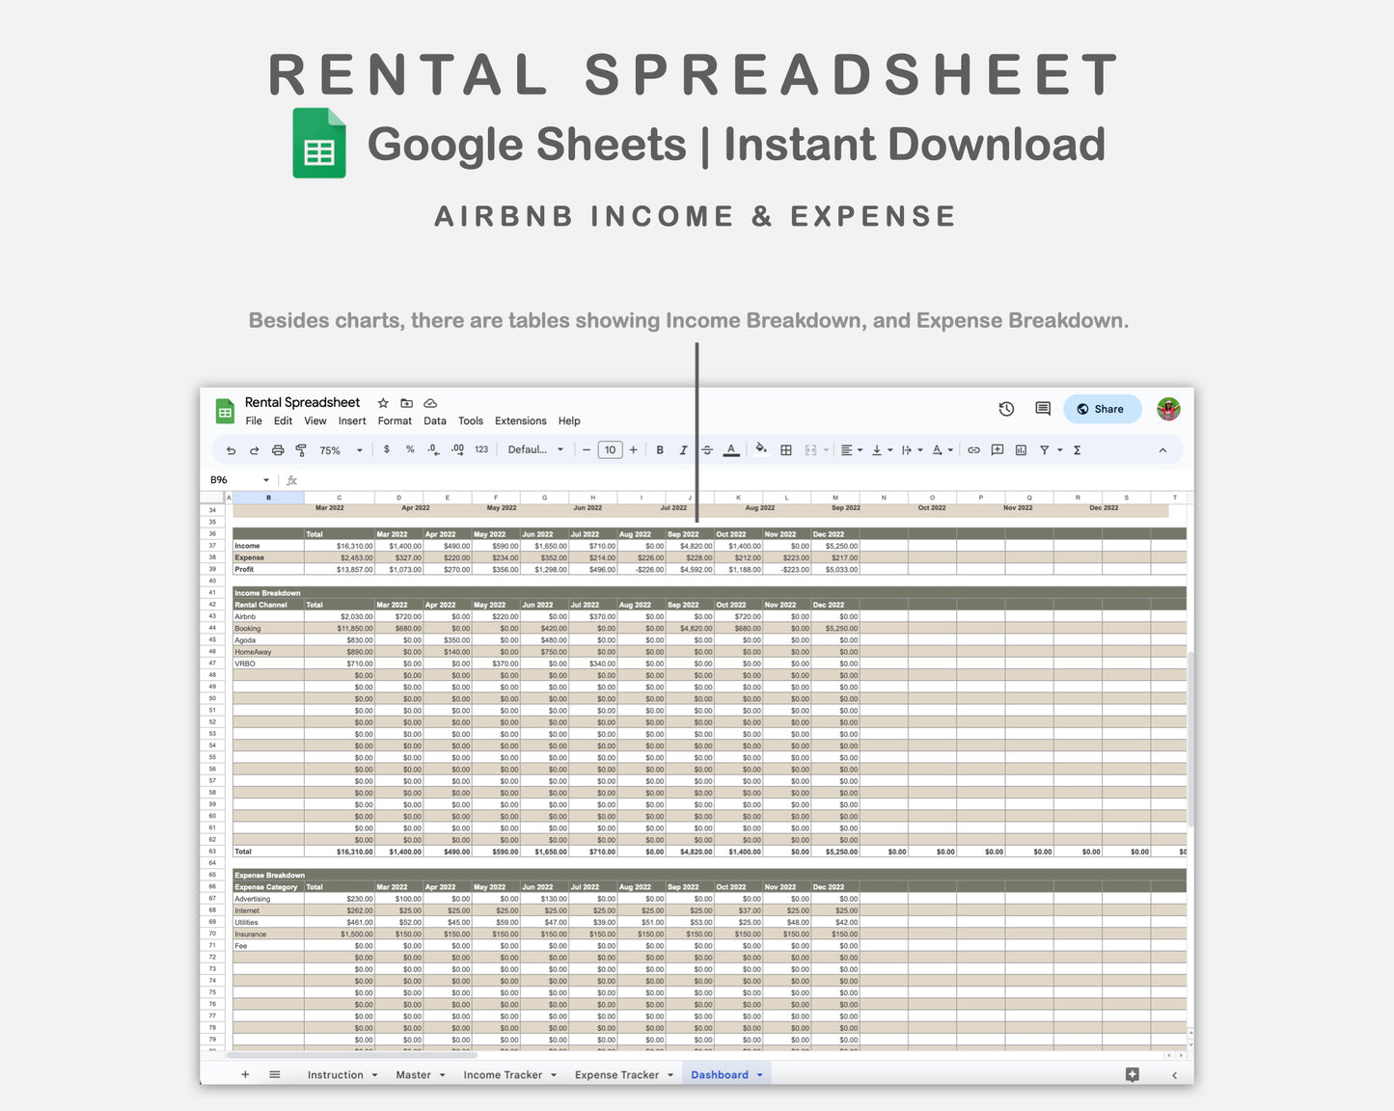Screen dimensions: 1394x1111
Task: Open the font selector dropdown
Action: 536,449
